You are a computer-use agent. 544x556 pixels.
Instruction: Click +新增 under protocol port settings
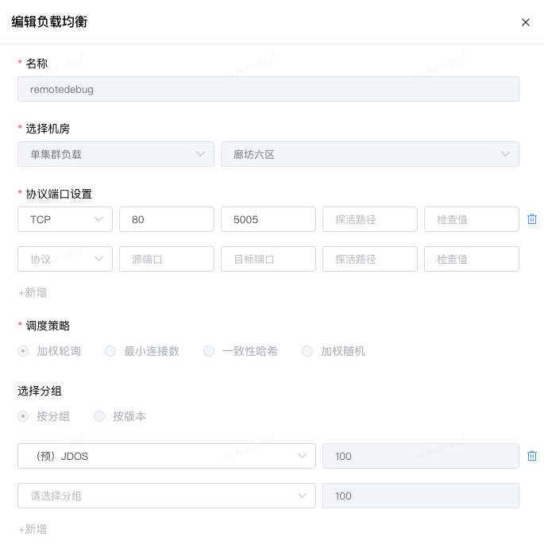click(33, 292)
